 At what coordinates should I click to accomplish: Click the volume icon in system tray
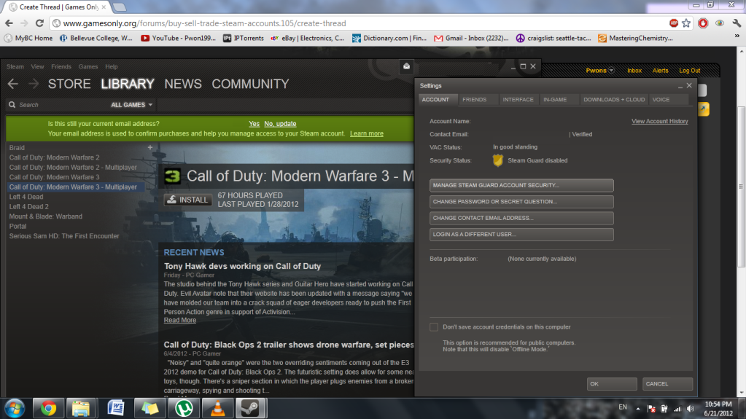691,409
